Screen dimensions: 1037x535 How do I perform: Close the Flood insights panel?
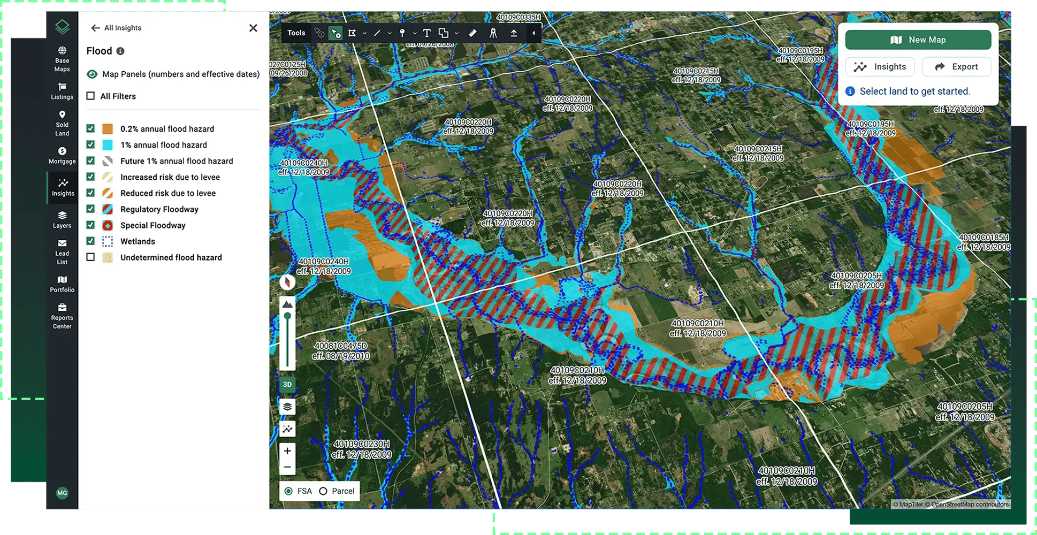click(253, 28)
